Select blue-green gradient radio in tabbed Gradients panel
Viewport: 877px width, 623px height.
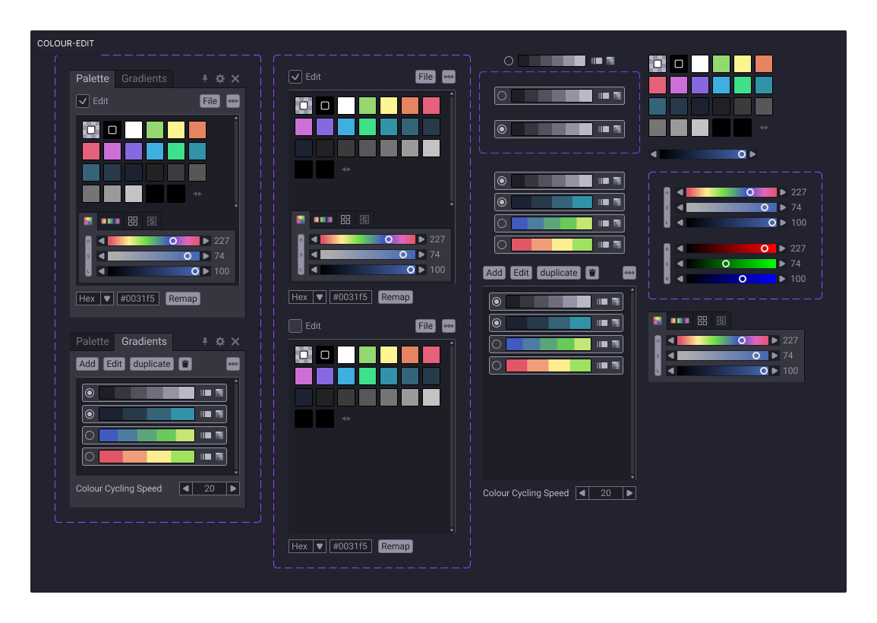[90, 435]
